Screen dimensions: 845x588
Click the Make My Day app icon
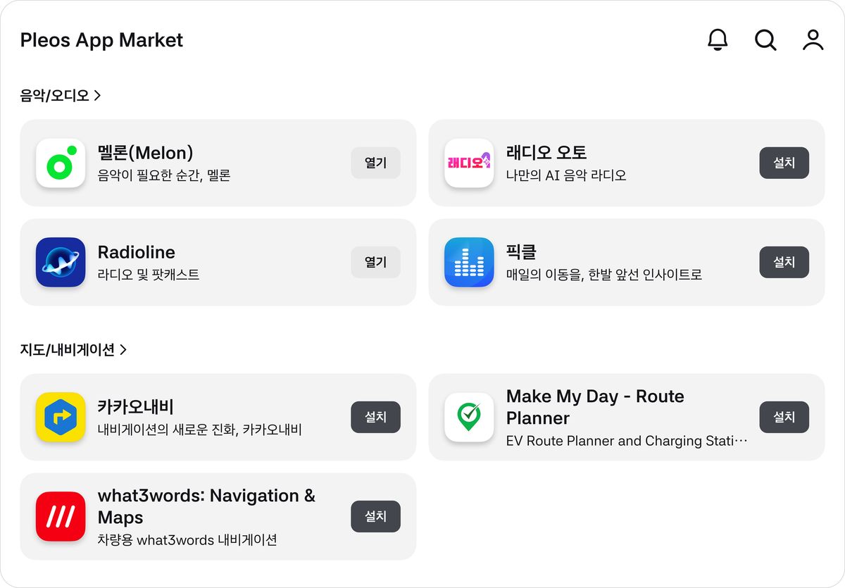click(469, 418)
